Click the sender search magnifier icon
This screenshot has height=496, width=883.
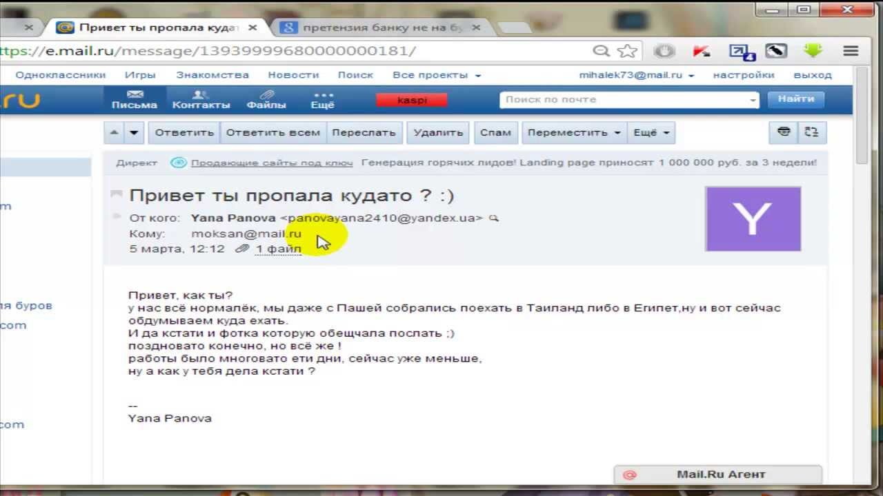(493, 218)
